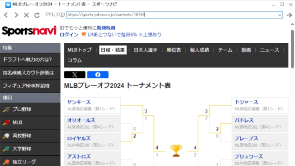Screen dimensions: 295x166
Task: Open the 新規取得 registration link
Action: pyautogui.click(x=106, y=28)
